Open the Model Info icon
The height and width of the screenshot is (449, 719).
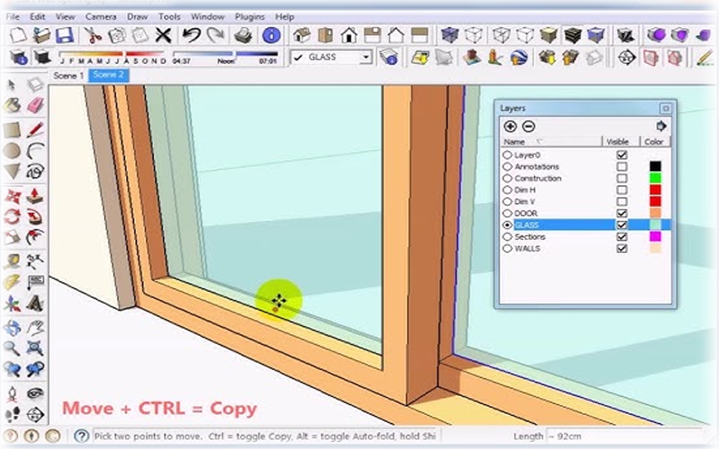click(271, 35)
